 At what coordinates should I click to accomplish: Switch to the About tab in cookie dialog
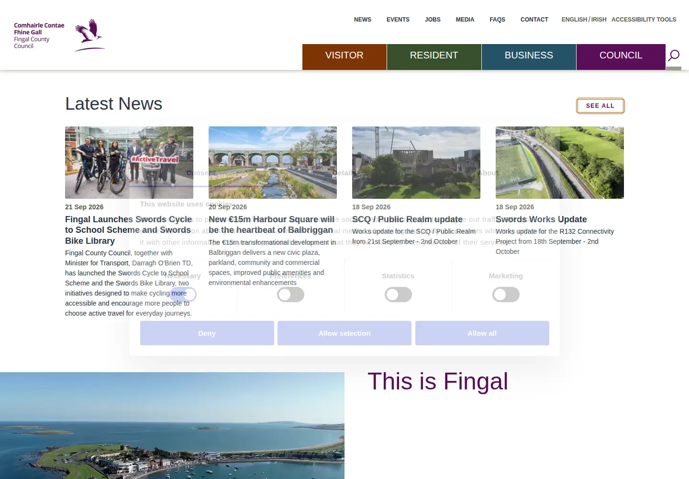488,173
